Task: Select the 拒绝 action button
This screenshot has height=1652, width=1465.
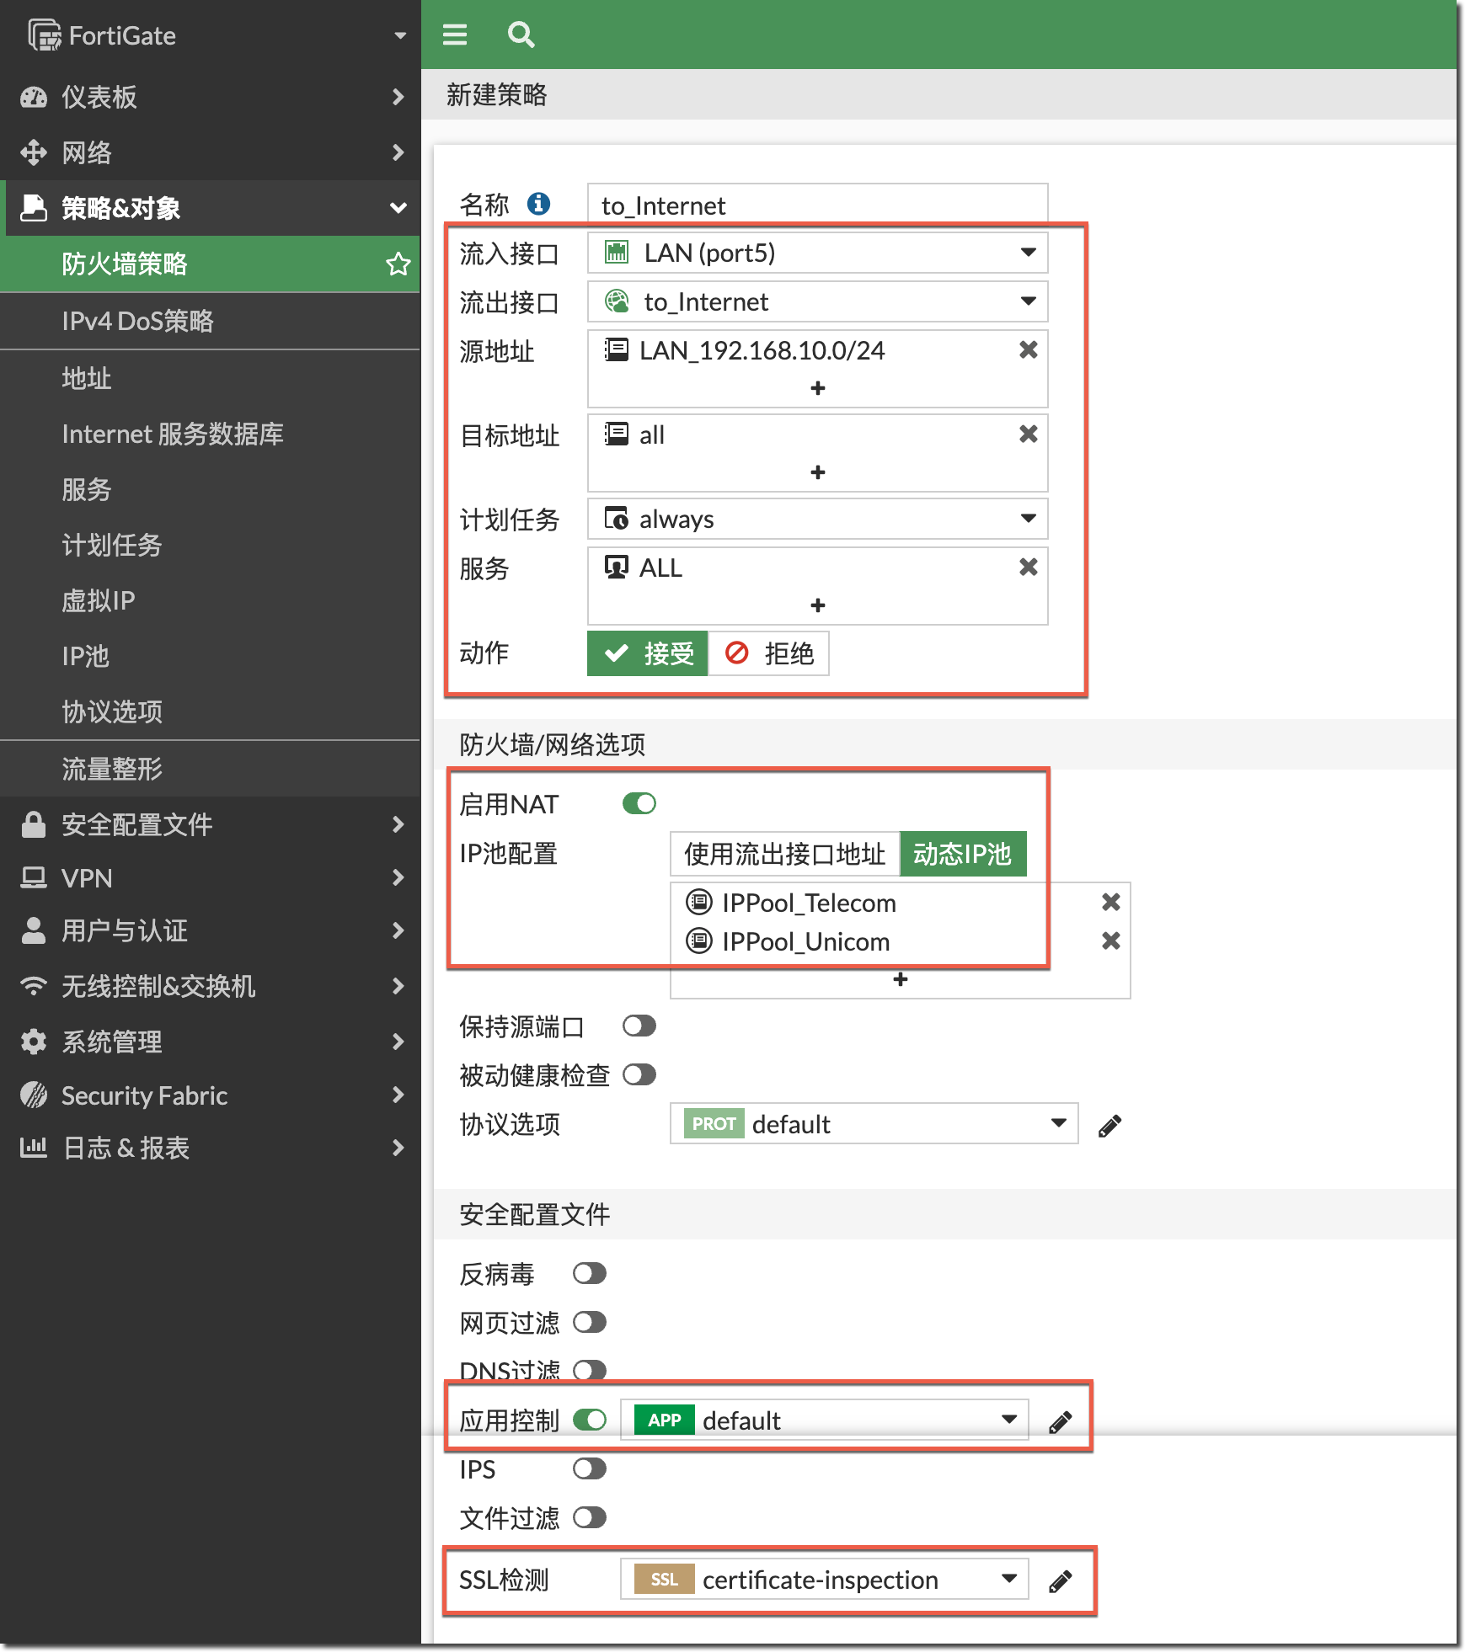Action: coord(769,653)
